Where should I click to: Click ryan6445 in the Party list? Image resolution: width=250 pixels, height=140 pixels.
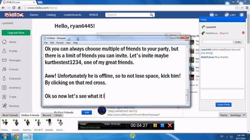[211, 27]
